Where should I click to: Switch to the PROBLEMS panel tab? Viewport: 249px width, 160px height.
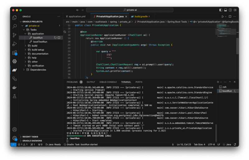72,82
